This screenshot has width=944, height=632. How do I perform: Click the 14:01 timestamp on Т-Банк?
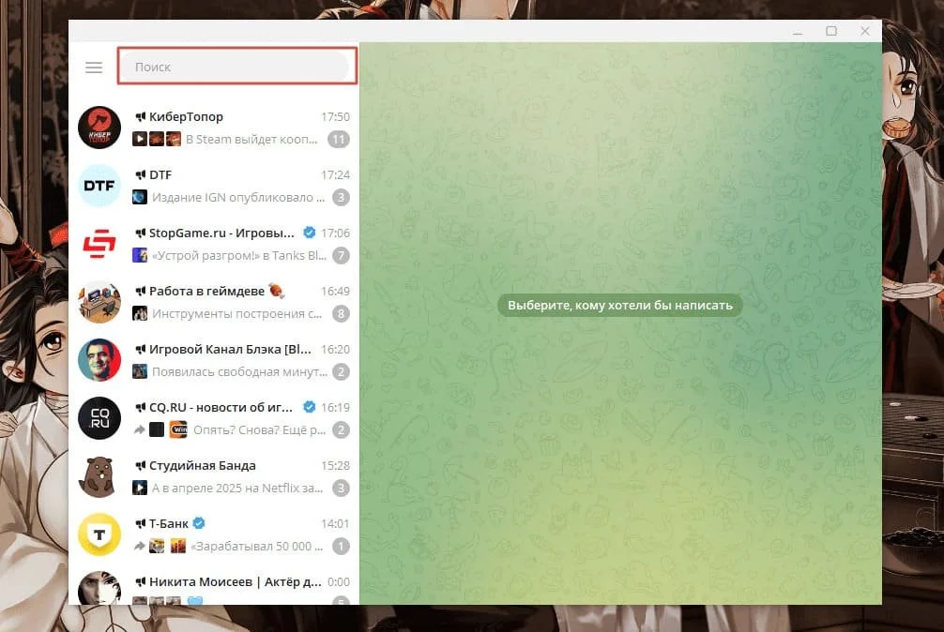335,524
